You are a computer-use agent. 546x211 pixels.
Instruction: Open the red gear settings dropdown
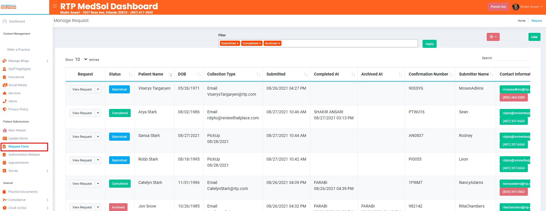(493, 37)
